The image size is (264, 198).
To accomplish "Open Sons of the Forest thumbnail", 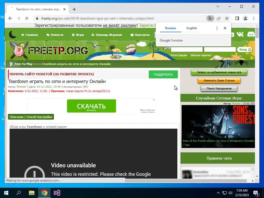I will [218, 122].
